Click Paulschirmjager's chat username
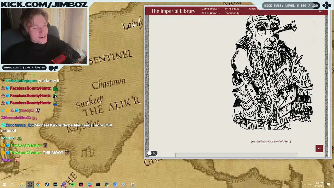The image size is (334, 188). click(21, 81)
